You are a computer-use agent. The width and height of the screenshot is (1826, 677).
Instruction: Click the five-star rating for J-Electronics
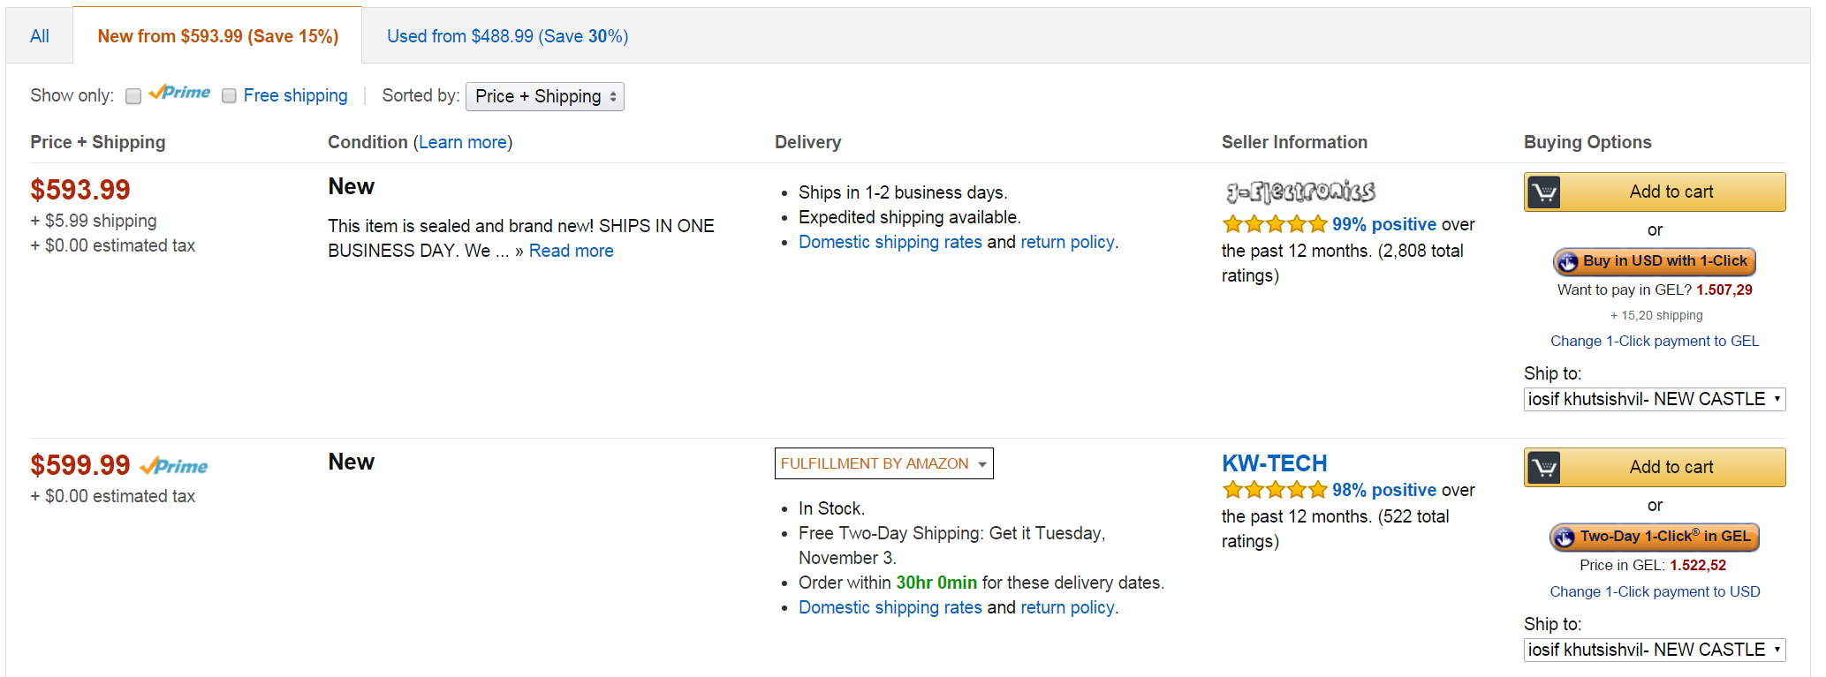pos(1274,224)
